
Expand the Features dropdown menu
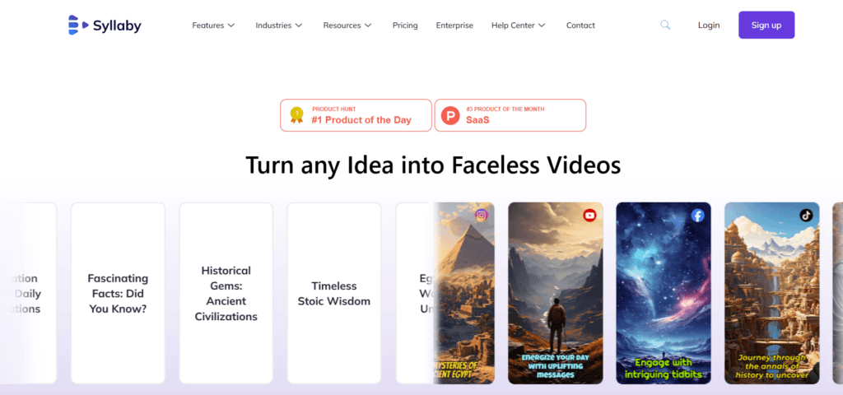click(213, 26)
